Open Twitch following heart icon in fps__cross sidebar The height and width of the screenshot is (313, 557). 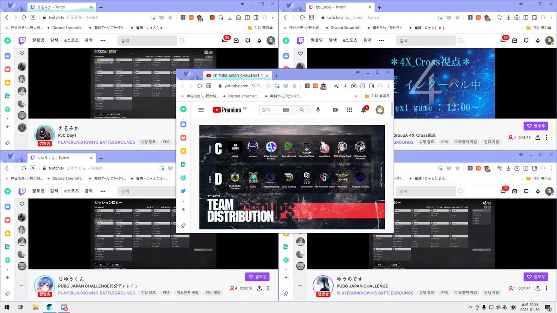[x=300, y=53]
